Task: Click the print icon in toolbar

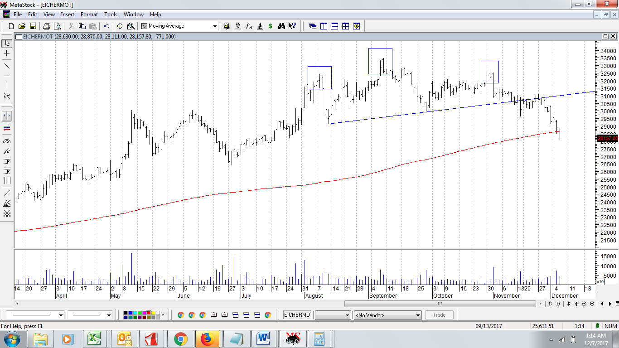Action: tap(46, 26)
